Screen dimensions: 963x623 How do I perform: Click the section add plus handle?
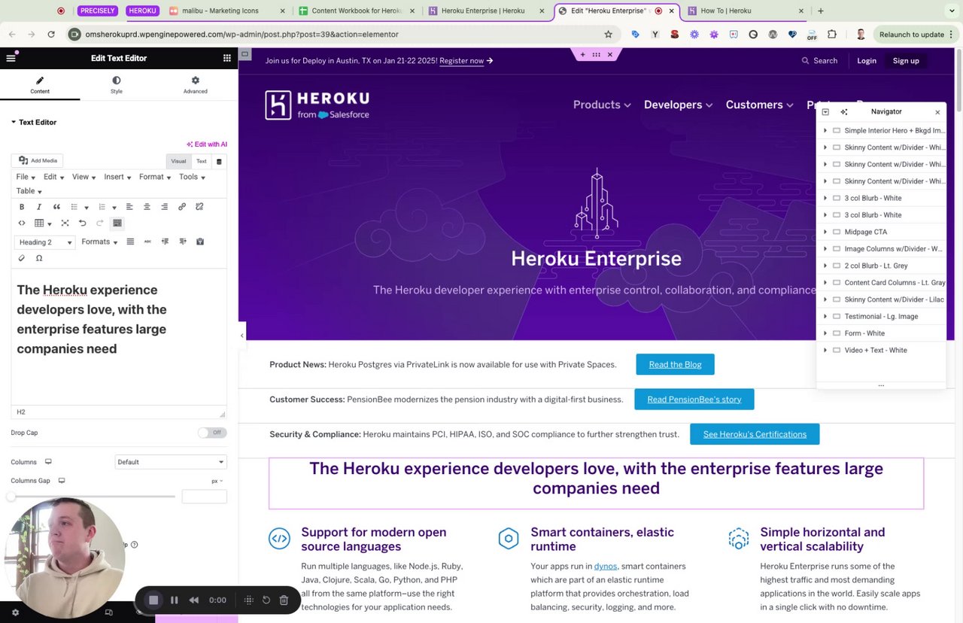tap(582, 55)
